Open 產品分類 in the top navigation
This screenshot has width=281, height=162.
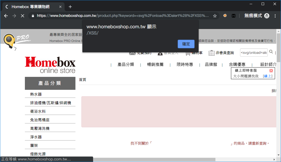(126, 64)
